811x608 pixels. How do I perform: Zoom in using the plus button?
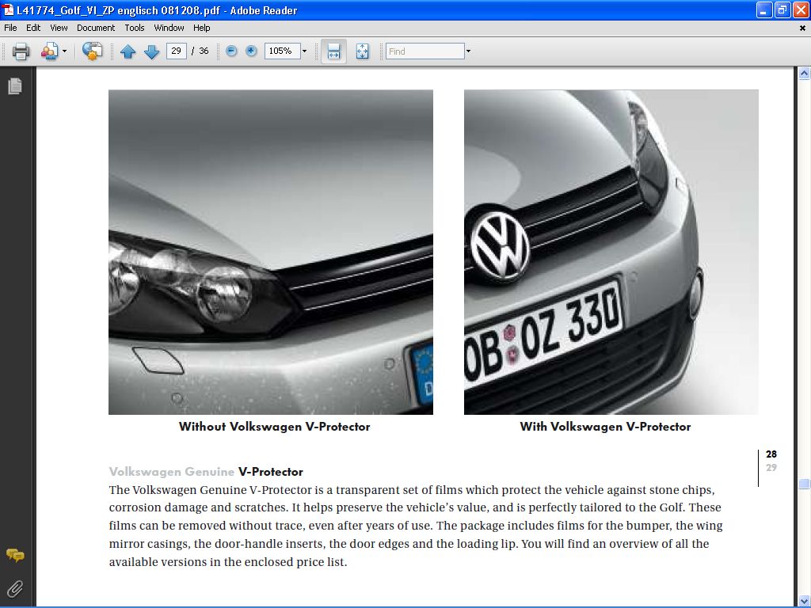click(251, 51)
